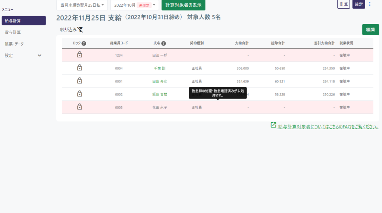Toggle lock icon for employee 0004

[79, 68]
